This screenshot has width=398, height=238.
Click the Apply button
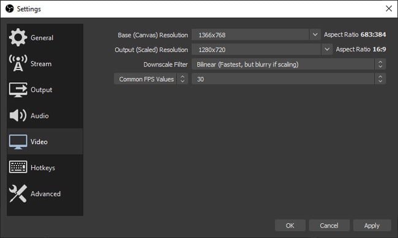click(372, 225)
